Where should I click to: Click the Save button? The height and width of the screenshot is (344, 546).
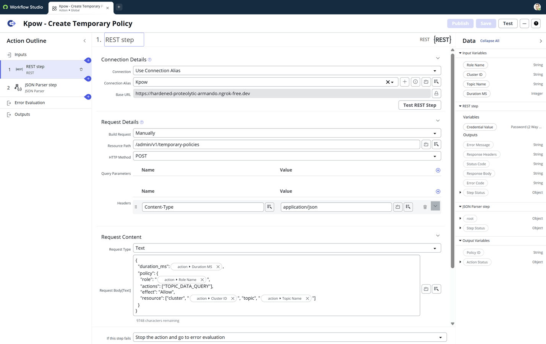point(486,23)
